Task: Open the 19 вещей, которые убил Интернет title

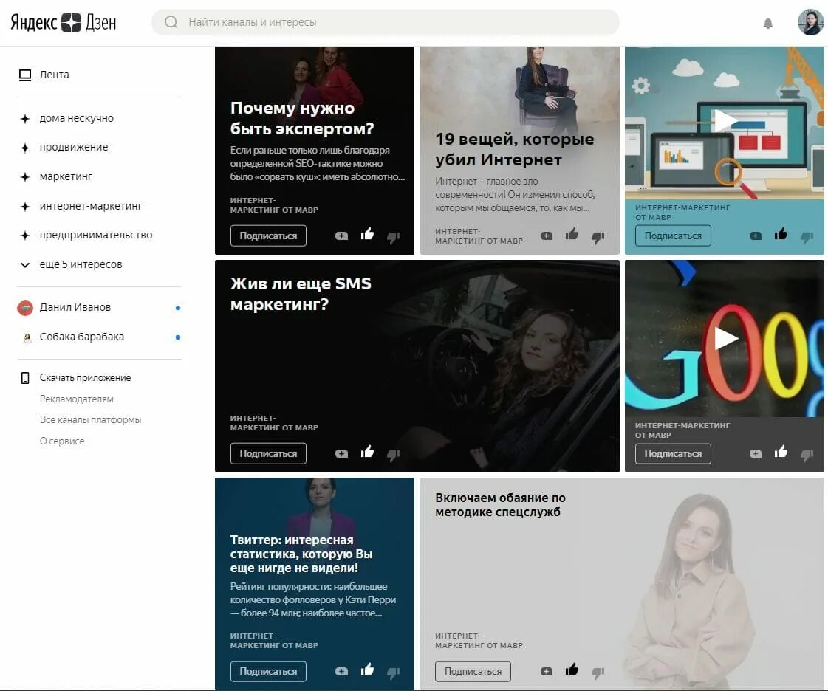Action: (x=514, y=149)
